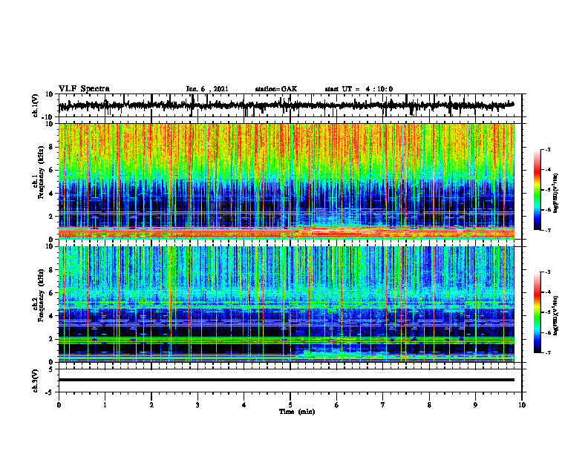This screenshot has height=454, width=588.
Task: Click the "-4" label on ch.2 color bar
Action: (548, 292)
